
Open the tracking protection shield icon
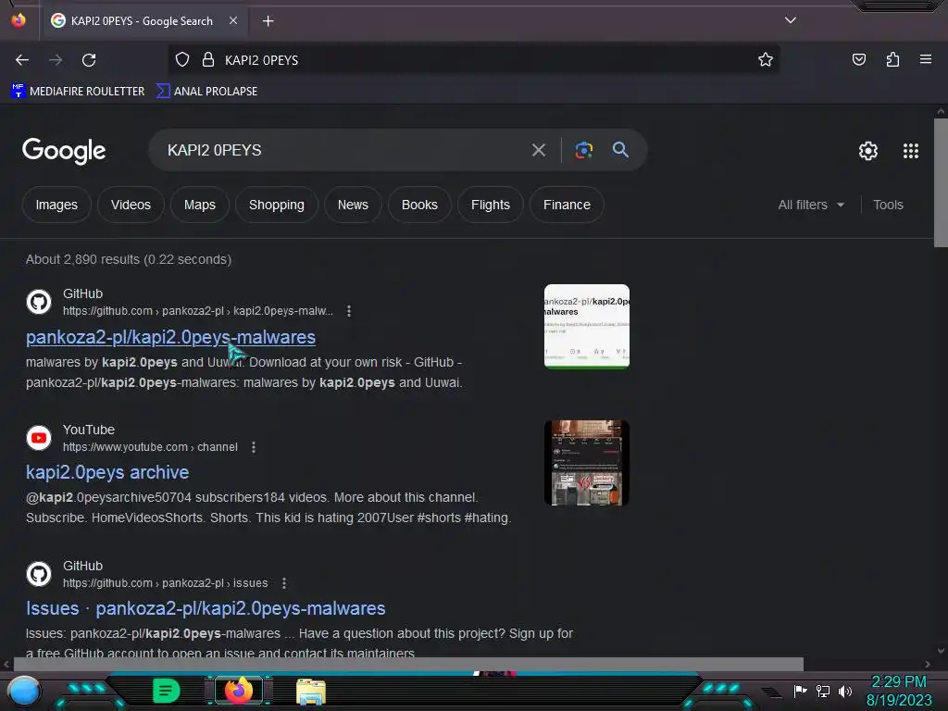(x=182, y=60)
